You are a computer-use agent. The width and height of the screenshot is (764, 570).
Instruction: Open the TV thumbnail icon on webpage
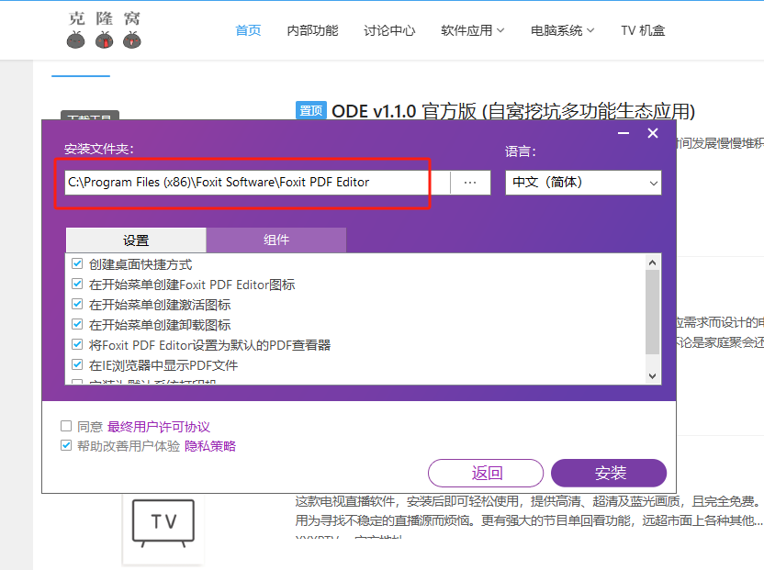click(x=163, y=523)
